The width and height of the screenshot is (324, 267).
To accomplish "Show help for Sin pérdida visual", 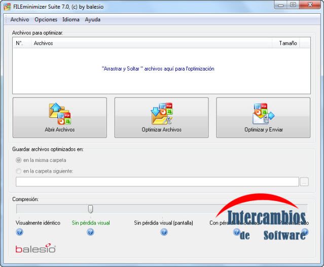I will [x=90, y=232].
